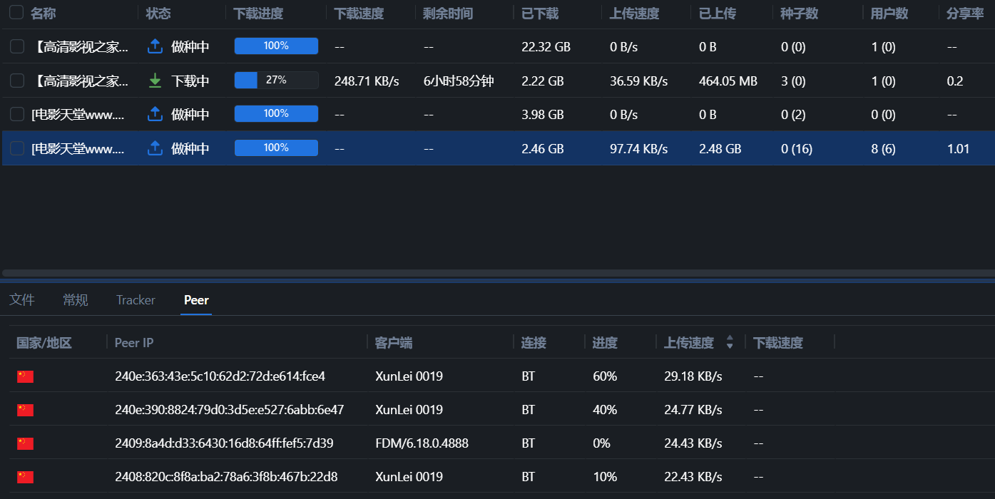Click upload icon of highlighted 2.46 GB torrent
995x499 pixels.
tap(155, 148)
